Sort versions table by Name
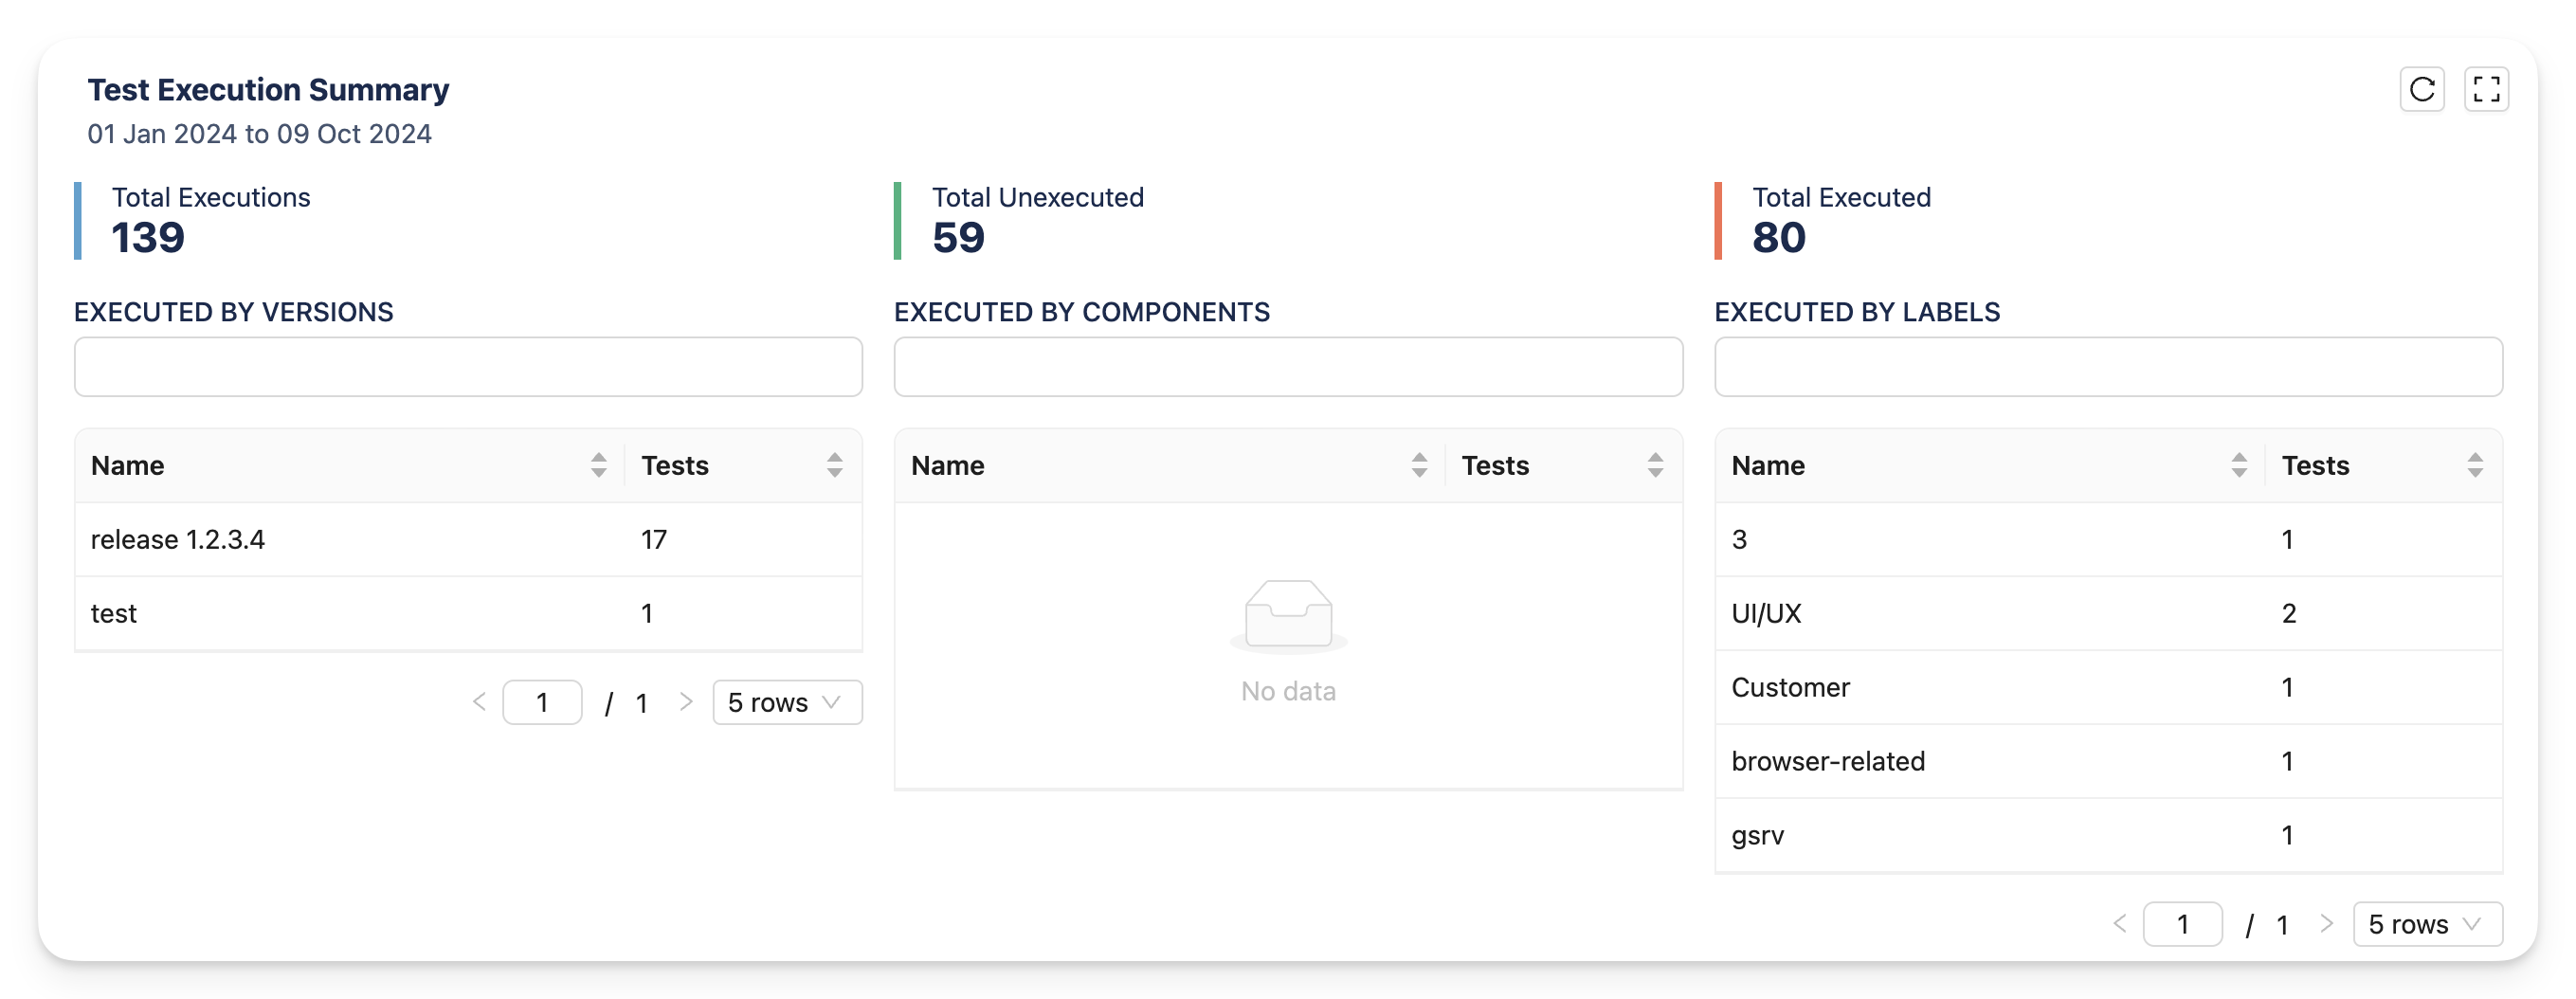 pos(598,465)
